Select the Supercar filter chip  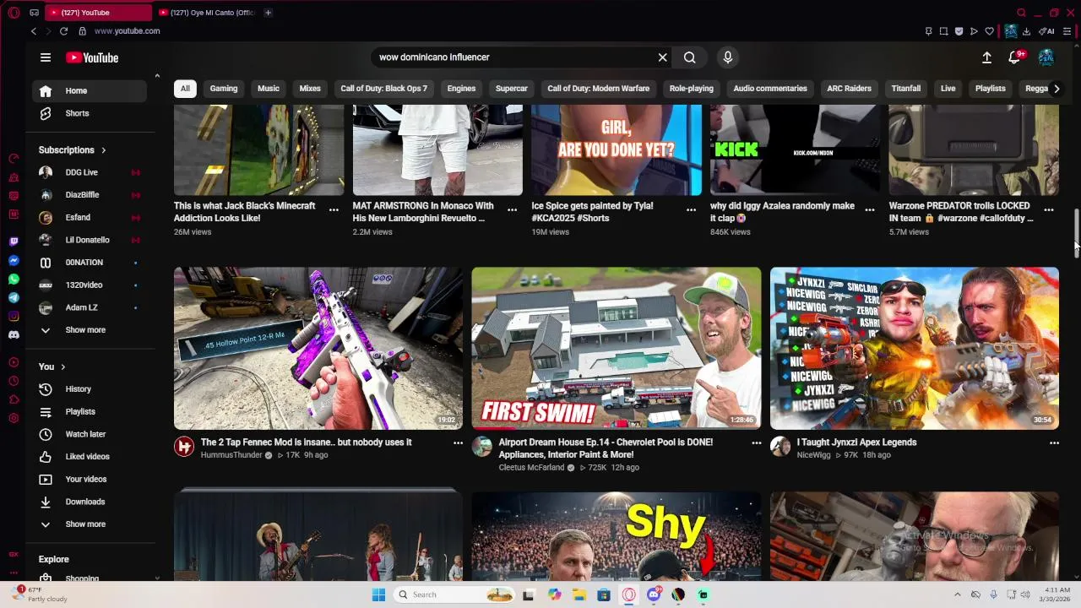512,89
